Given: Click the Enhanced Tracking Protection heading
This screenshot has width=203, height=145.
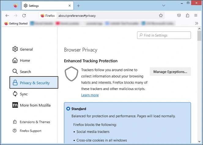Looking at the screenshot, I should tap(91, 61).
